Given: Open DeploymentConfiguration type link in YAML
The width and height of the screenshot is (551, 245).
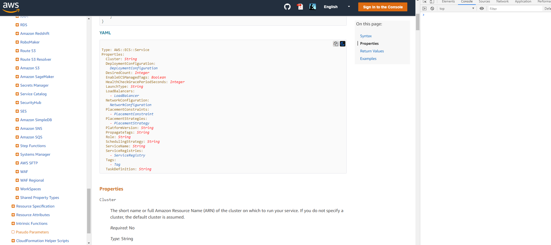Looking at the screenshot, I should 134,68.
